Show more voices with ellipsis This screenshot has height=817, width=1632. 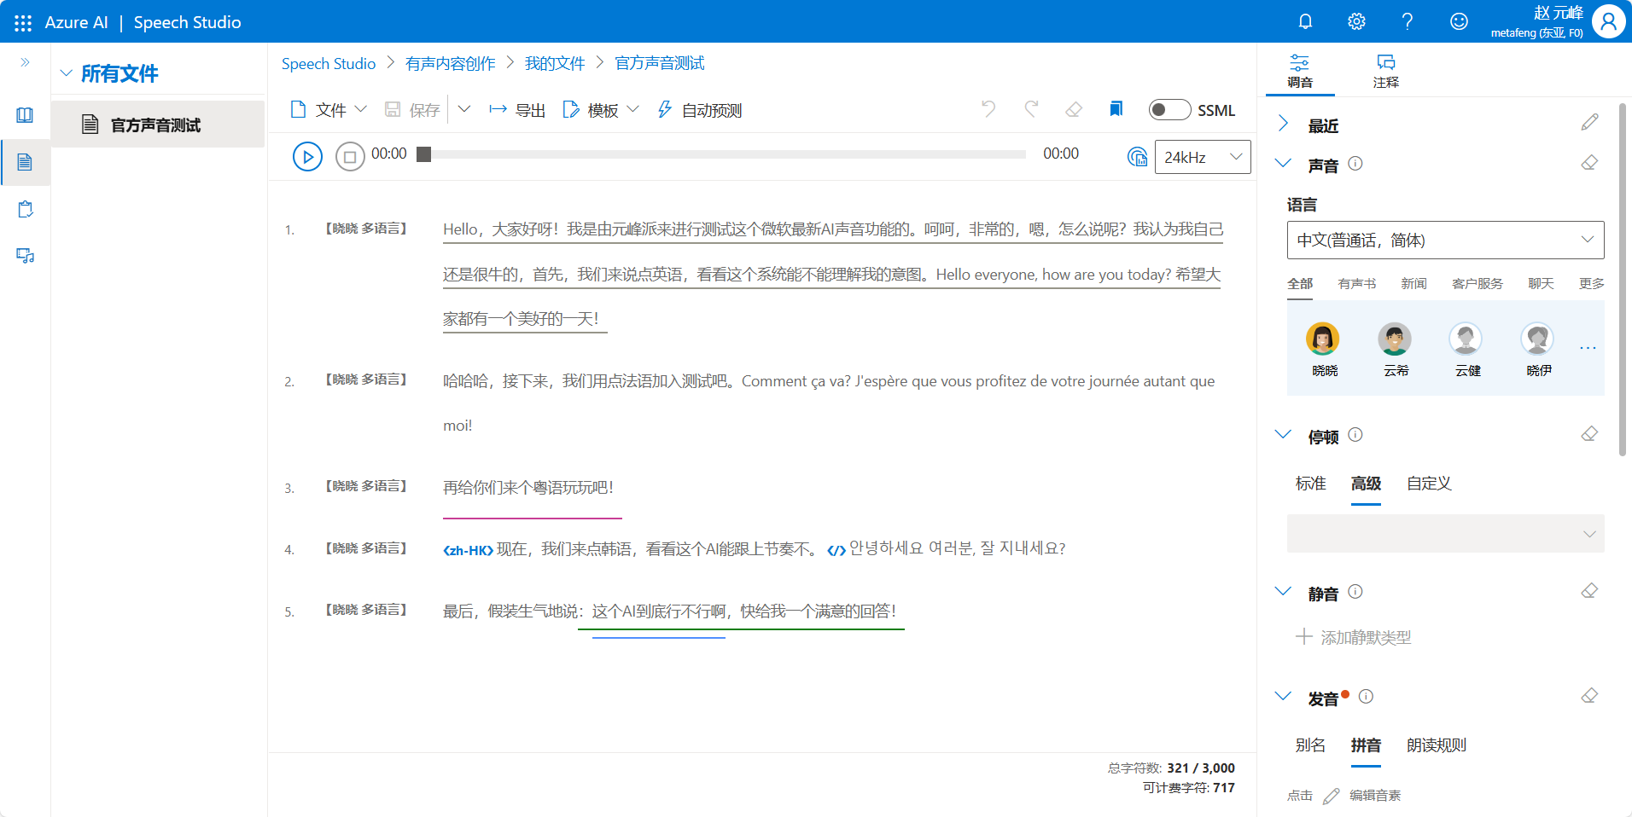tap(1588, 348)
